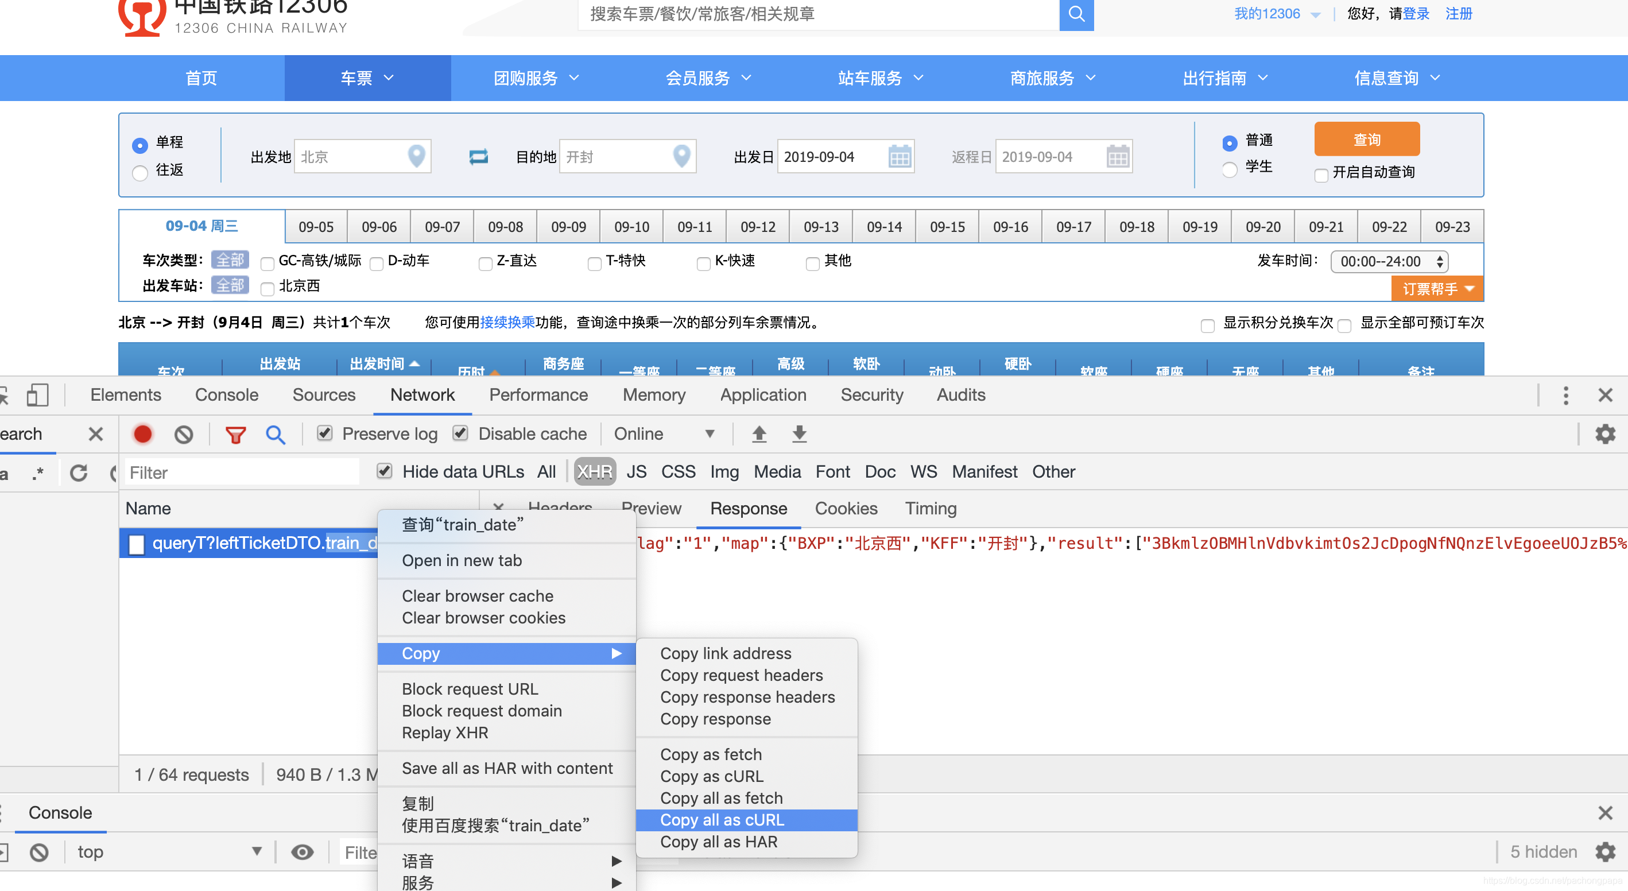Click the record network requests button
Screen dimensions: 1628x891
pyautogui.click(x=142, y=435)
